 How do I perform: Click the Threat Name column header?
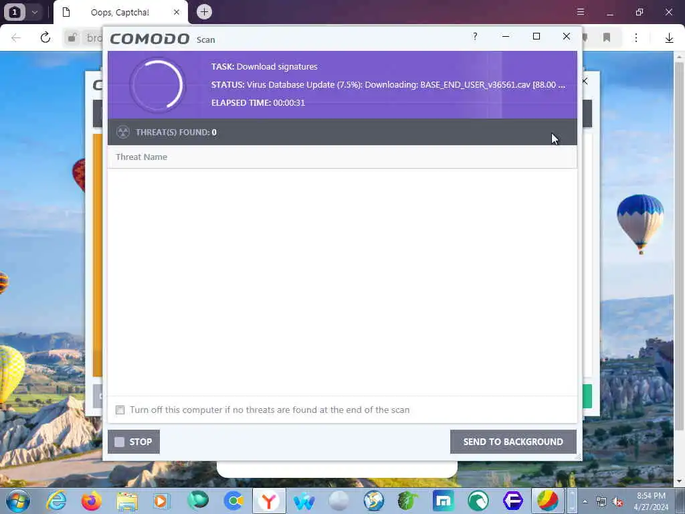pyautogui.click(x=342, y=157)
